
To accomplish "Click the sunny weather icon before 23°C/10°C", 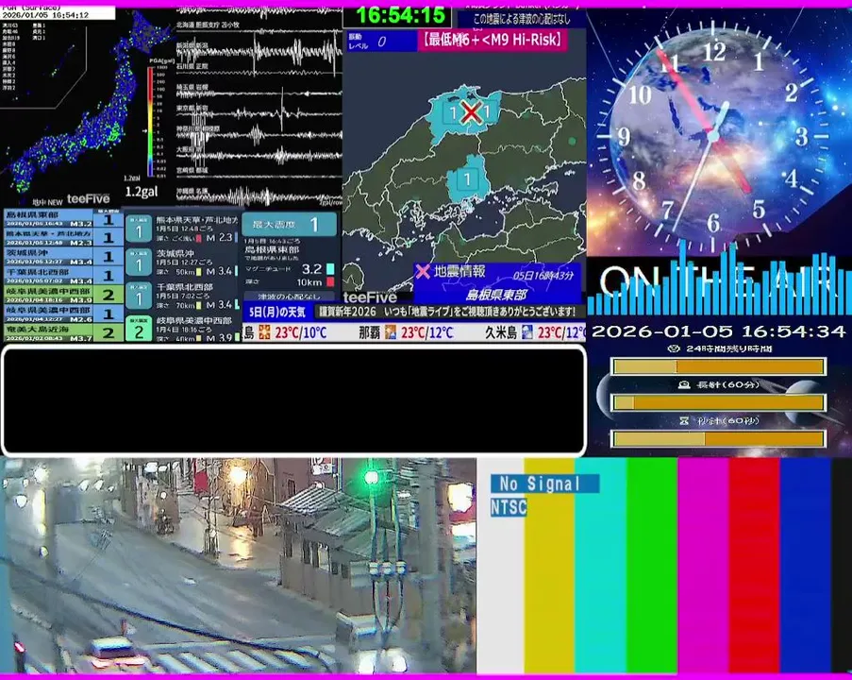I will 264,331.
